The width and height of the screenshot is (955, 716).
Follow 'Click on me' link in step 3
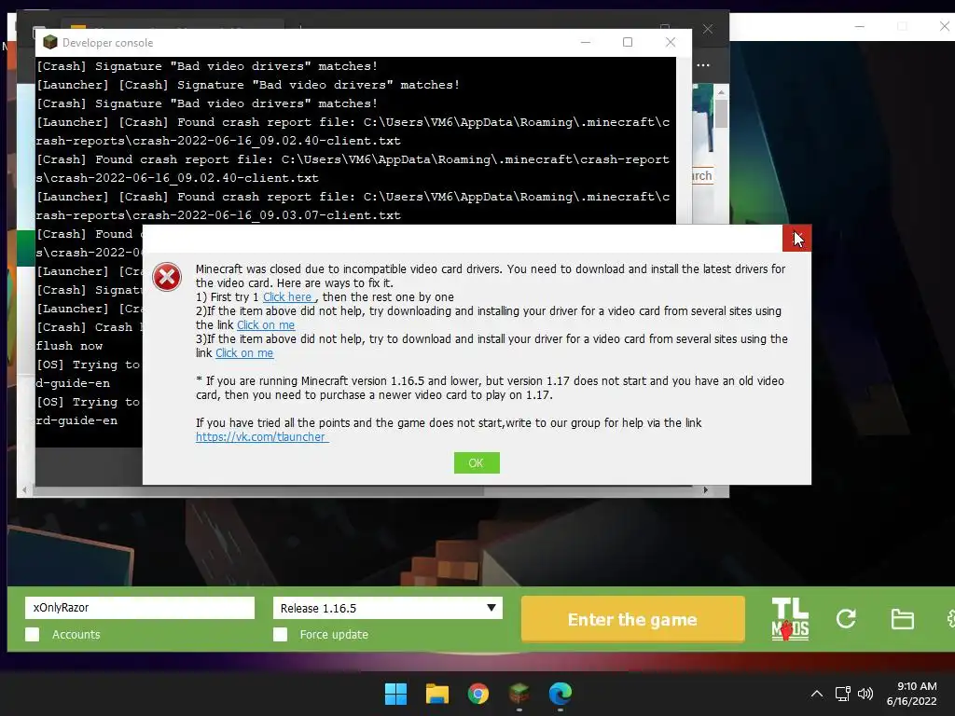pos(244,353)
